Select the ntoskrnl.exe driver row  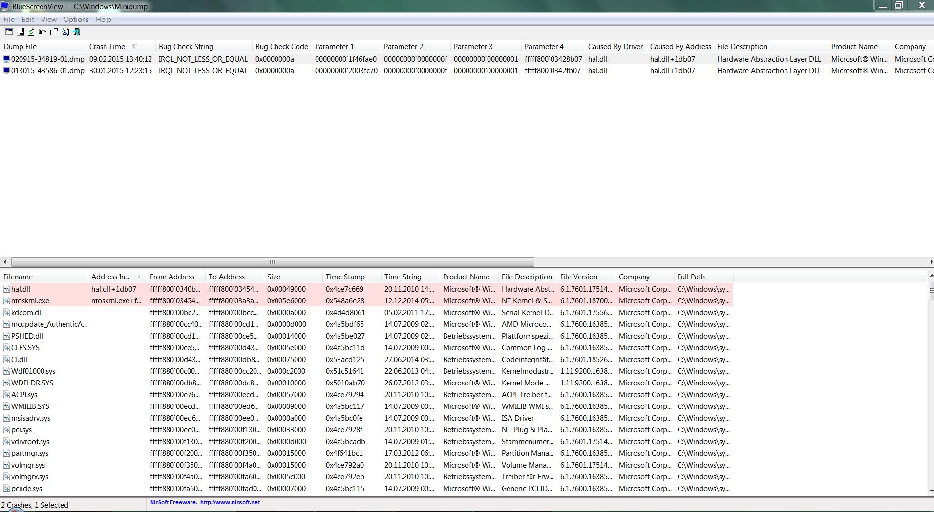click(366, 301)
